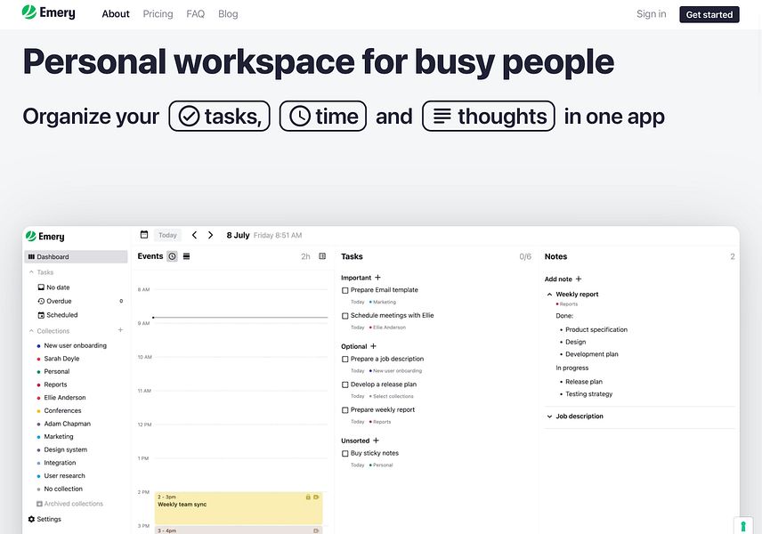Collapse the Collections section in sidebar
The height and width of the screenshot is (534, 762).
(x=31, y=331)
